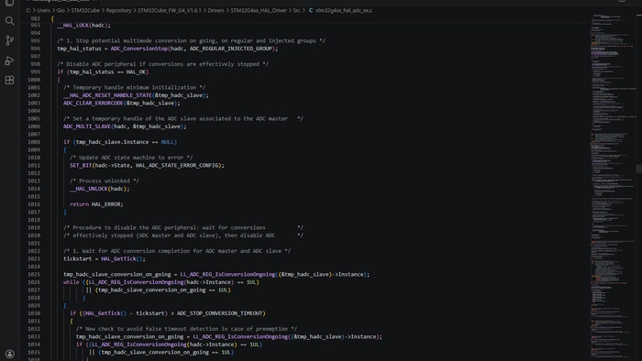Open the Run and Debug view
The height and width of the screenshot is (361, 642).
[x=9, y=60]
